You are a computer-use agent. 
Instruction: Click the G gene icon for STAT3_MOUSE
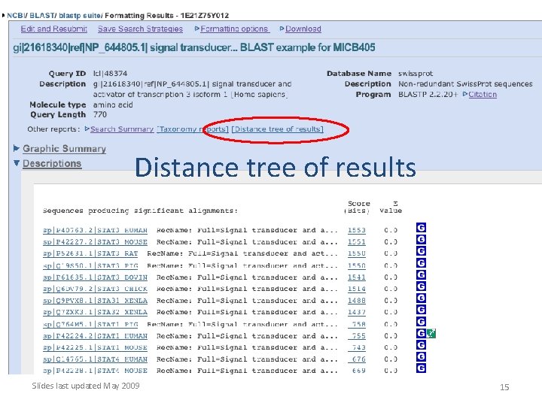(421, 239)
